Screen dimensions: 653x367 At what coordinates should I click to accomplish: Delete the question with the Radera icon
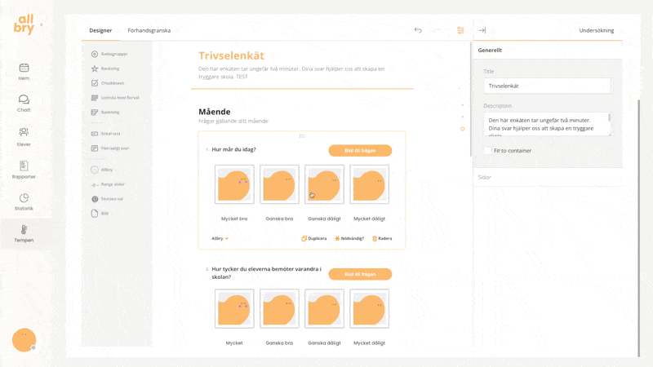(382, 238)
